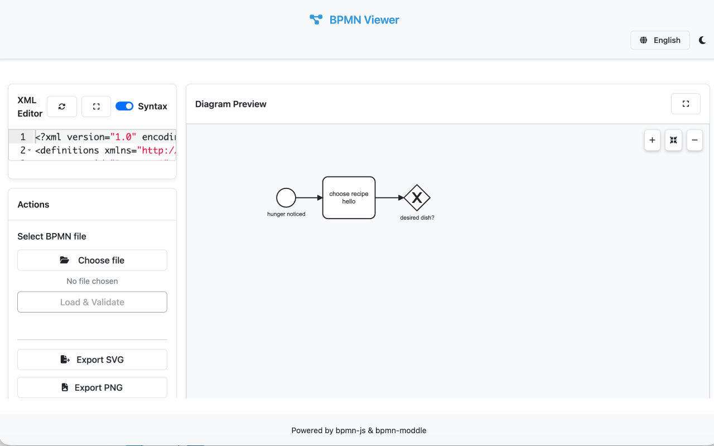
Task: Fit diagram to viewport
Action: [673, 140]
